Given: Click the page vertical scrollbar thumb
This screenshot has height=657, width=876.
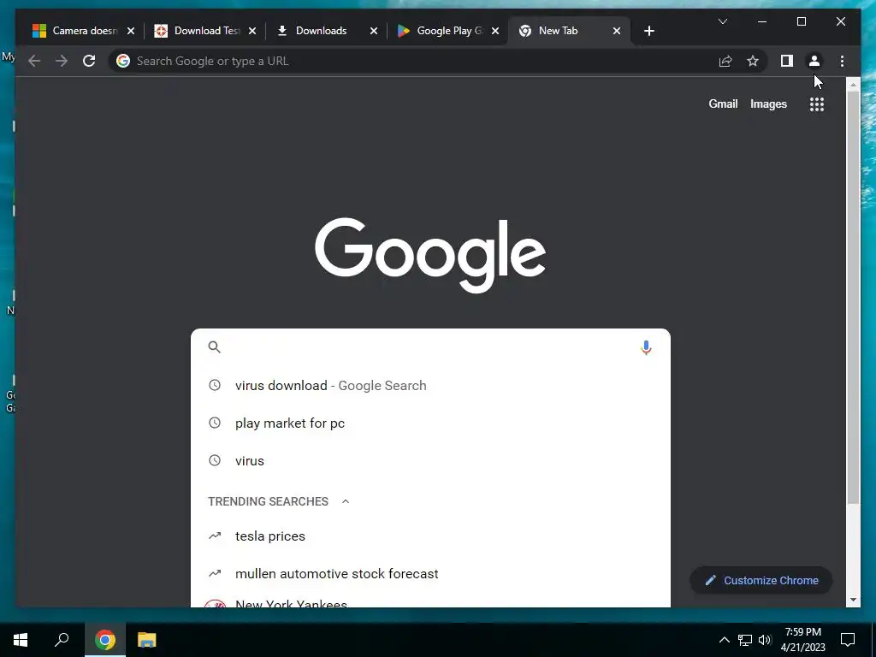Looking at the screenshot, I should [x=853, y=296].
